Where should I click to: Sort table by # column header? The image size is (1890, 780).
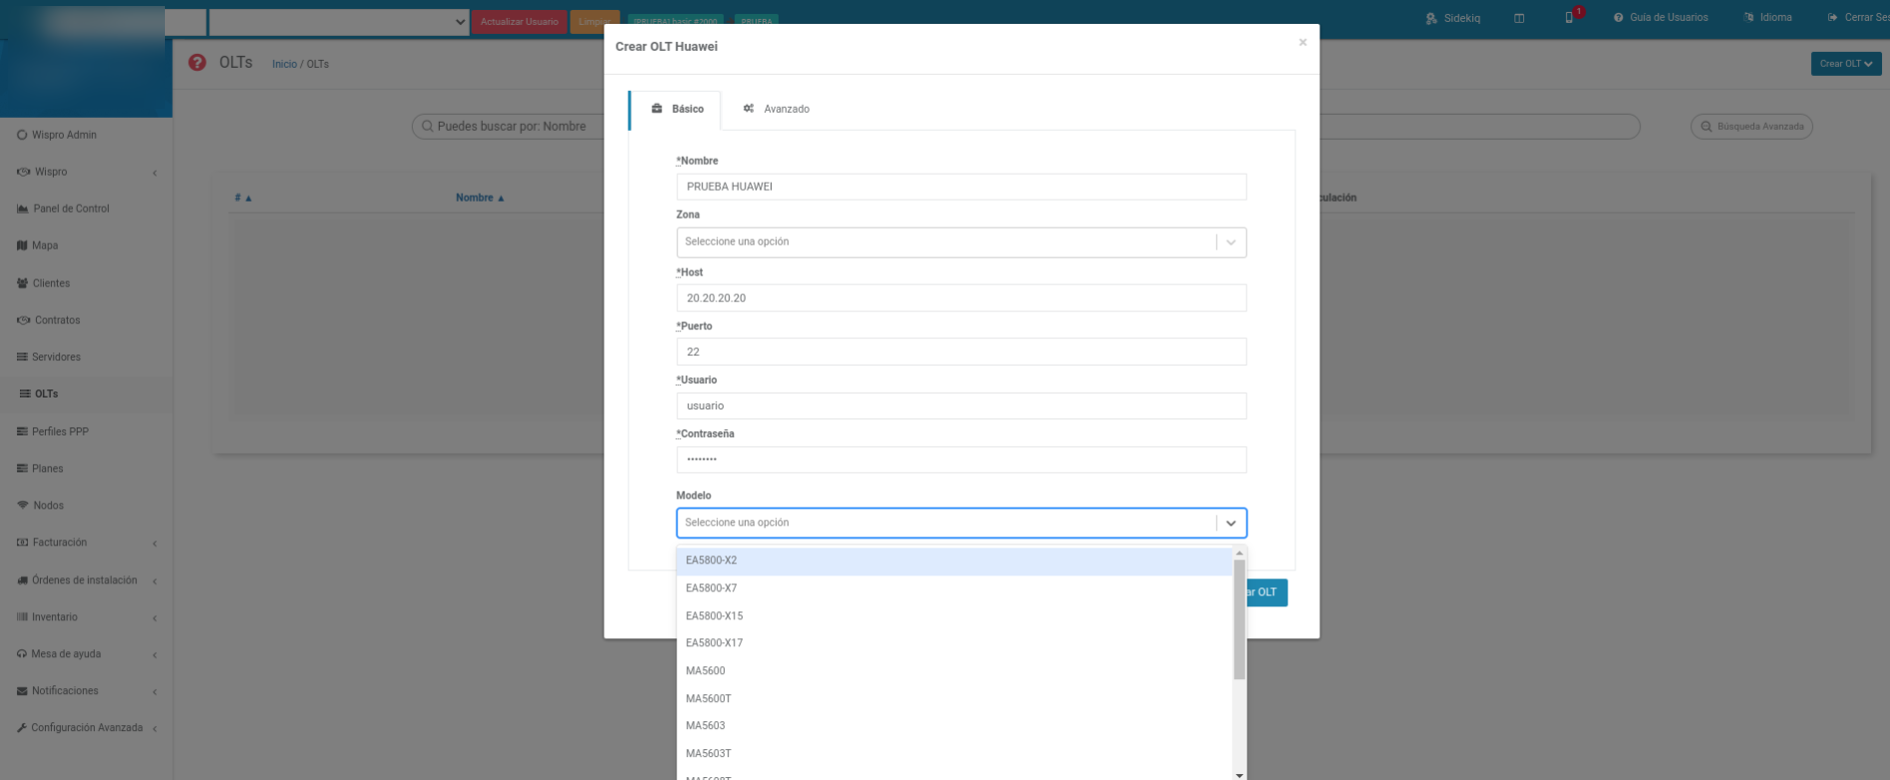[x=243, y=198]
